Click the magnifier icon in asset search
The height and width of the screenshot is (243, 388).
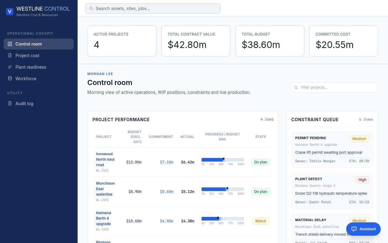coord(91,9)
